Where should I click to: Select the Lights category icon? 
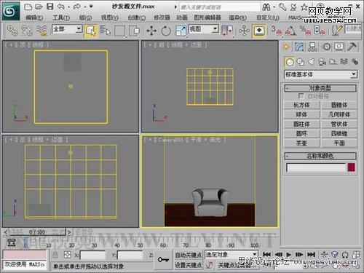[x=312, y=62]
